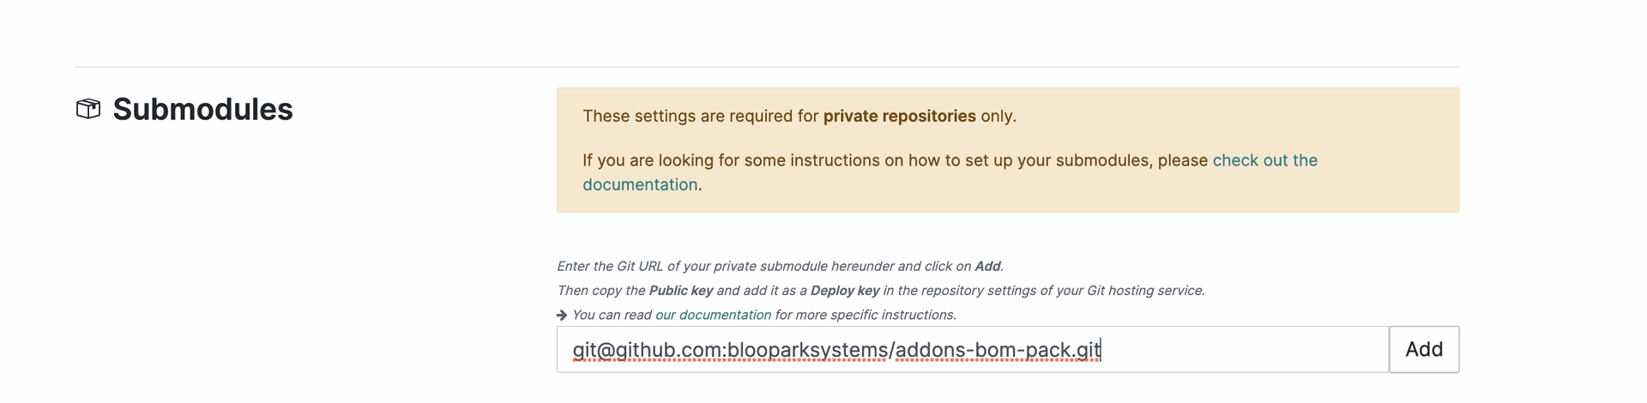This screenshot has height=403, width=1647.
Task: Click the horizontal divider above Submodules
Action: [x=767, y=67]
